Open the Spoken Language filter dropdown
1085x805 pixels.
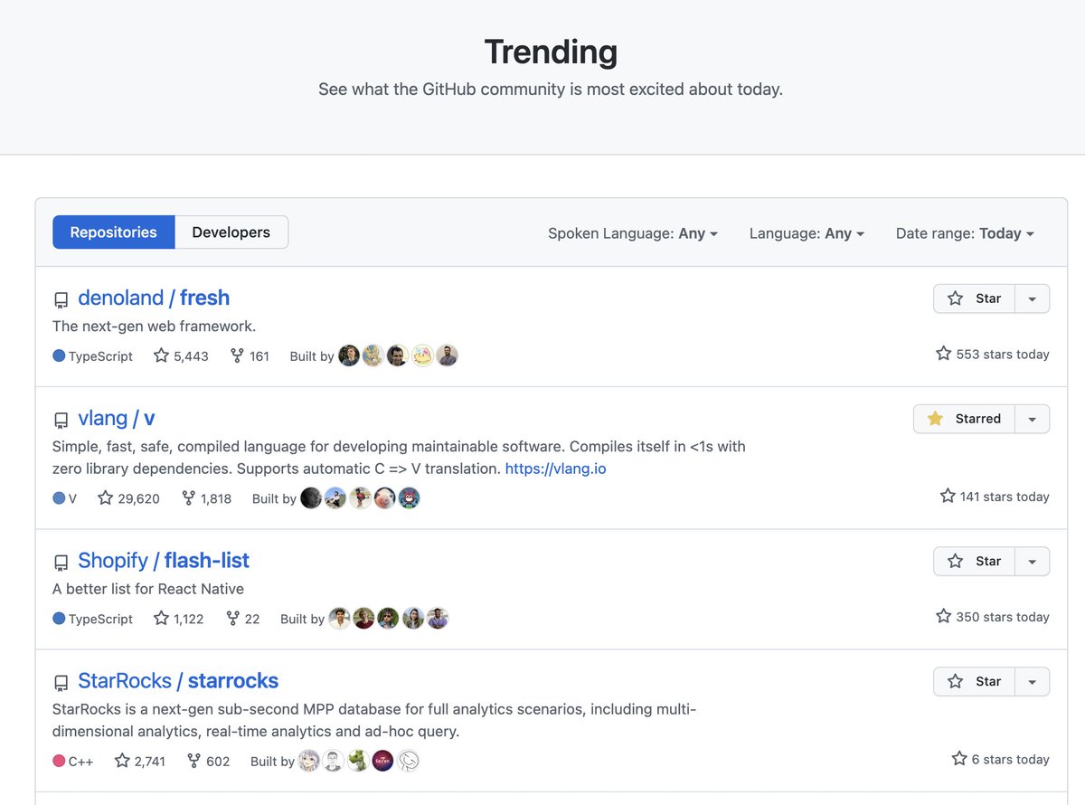[x=633, y=233]
